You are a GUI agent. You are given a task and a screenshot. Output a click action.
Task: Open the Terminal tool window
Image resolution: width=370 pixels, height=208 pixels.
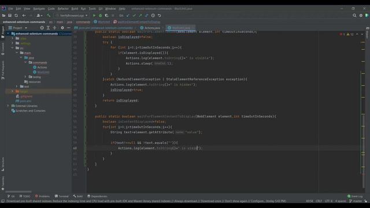coord(62,196)
